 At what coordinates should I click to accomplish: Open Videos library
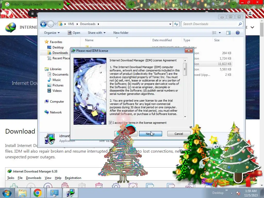click(x=55, y=90)
